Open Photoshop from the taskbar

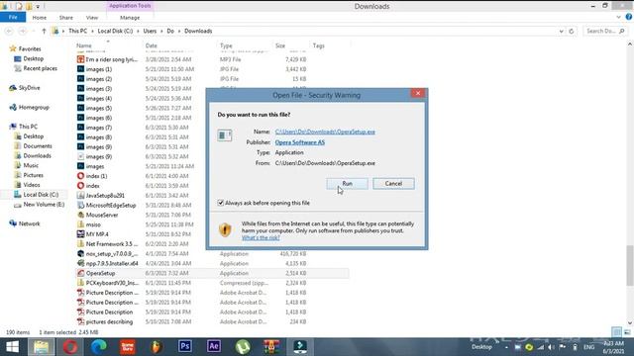coord(185,347)
